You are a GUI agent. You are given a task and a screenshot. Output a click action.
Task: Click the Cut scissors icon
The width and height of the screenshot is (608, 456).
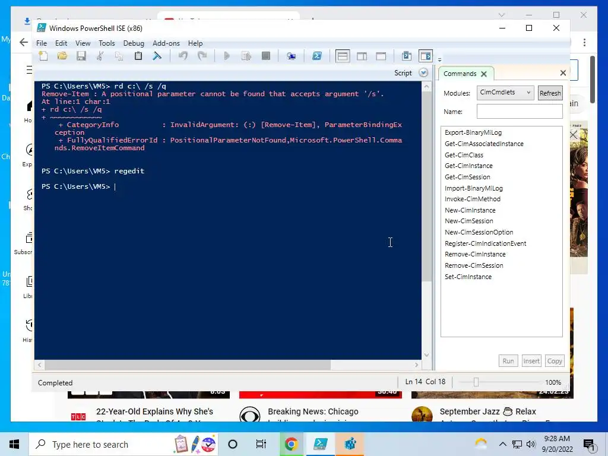(100, 56)
